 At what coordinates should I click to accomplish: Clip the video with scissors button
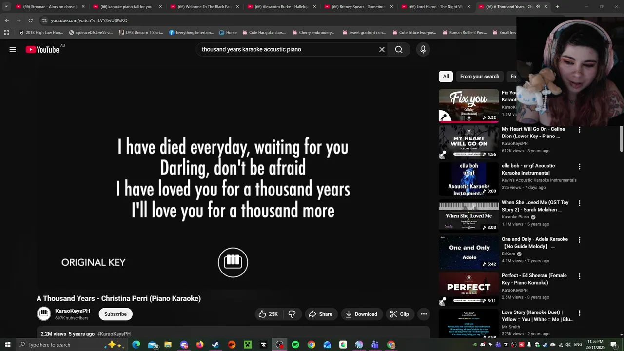(399, 314)
